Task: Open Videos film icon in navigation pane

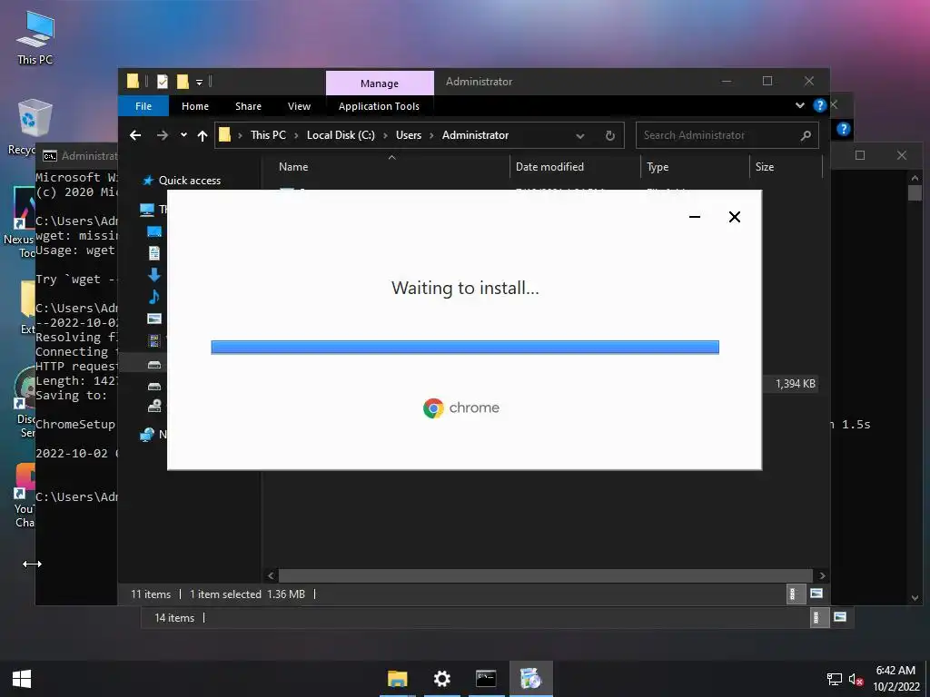Action: tap(154, 340)
